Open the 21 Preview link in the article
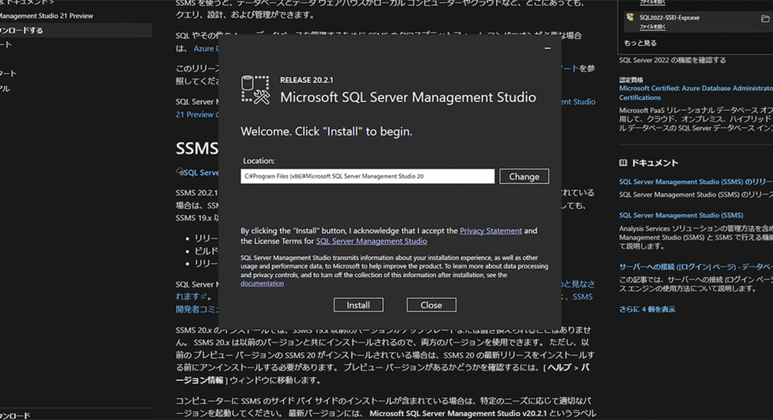Screen dimensions: 773x420 [x=197, y=114]
